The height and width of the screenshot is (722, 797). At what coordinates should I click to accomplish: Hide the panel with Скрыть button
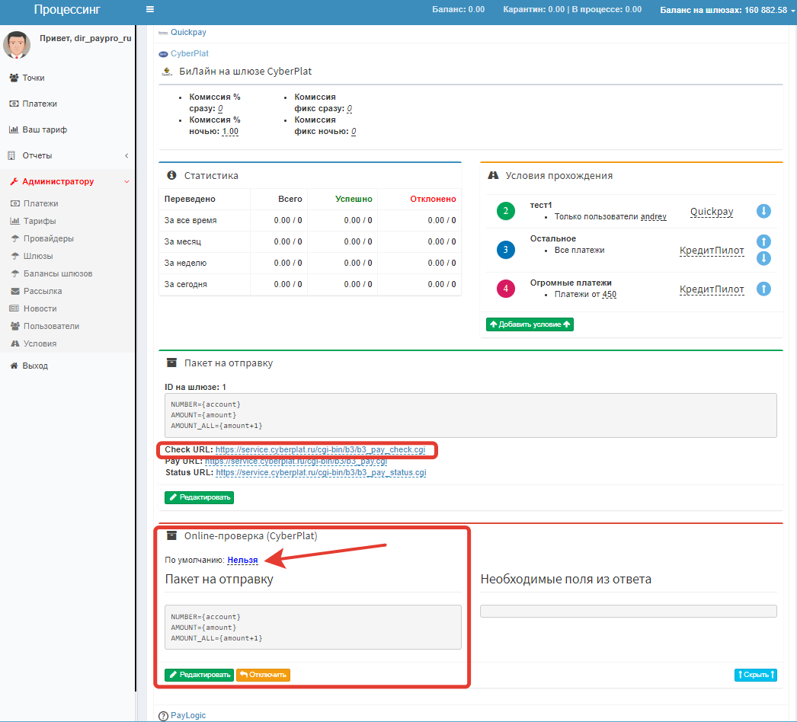(x=755, y=675)
